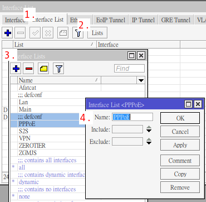The width and height of the screenshot is (206, 202).
Task: Click the grayed cross Disable button
Action: (x=48, y=33)
